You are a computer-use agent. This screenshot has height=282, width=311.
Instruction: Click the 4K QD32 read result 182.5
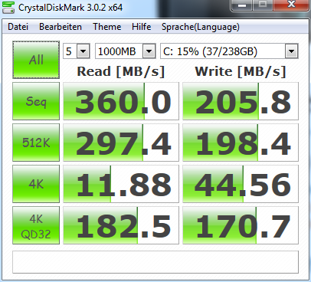121,225
